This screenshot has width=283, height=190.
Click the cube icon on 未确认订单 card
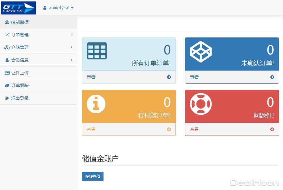(x=201, y=51)
